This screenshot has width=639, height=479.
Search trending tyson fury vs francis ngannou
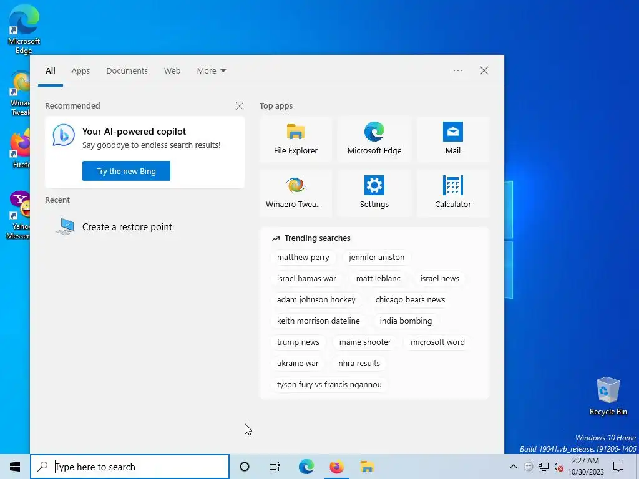329,384
